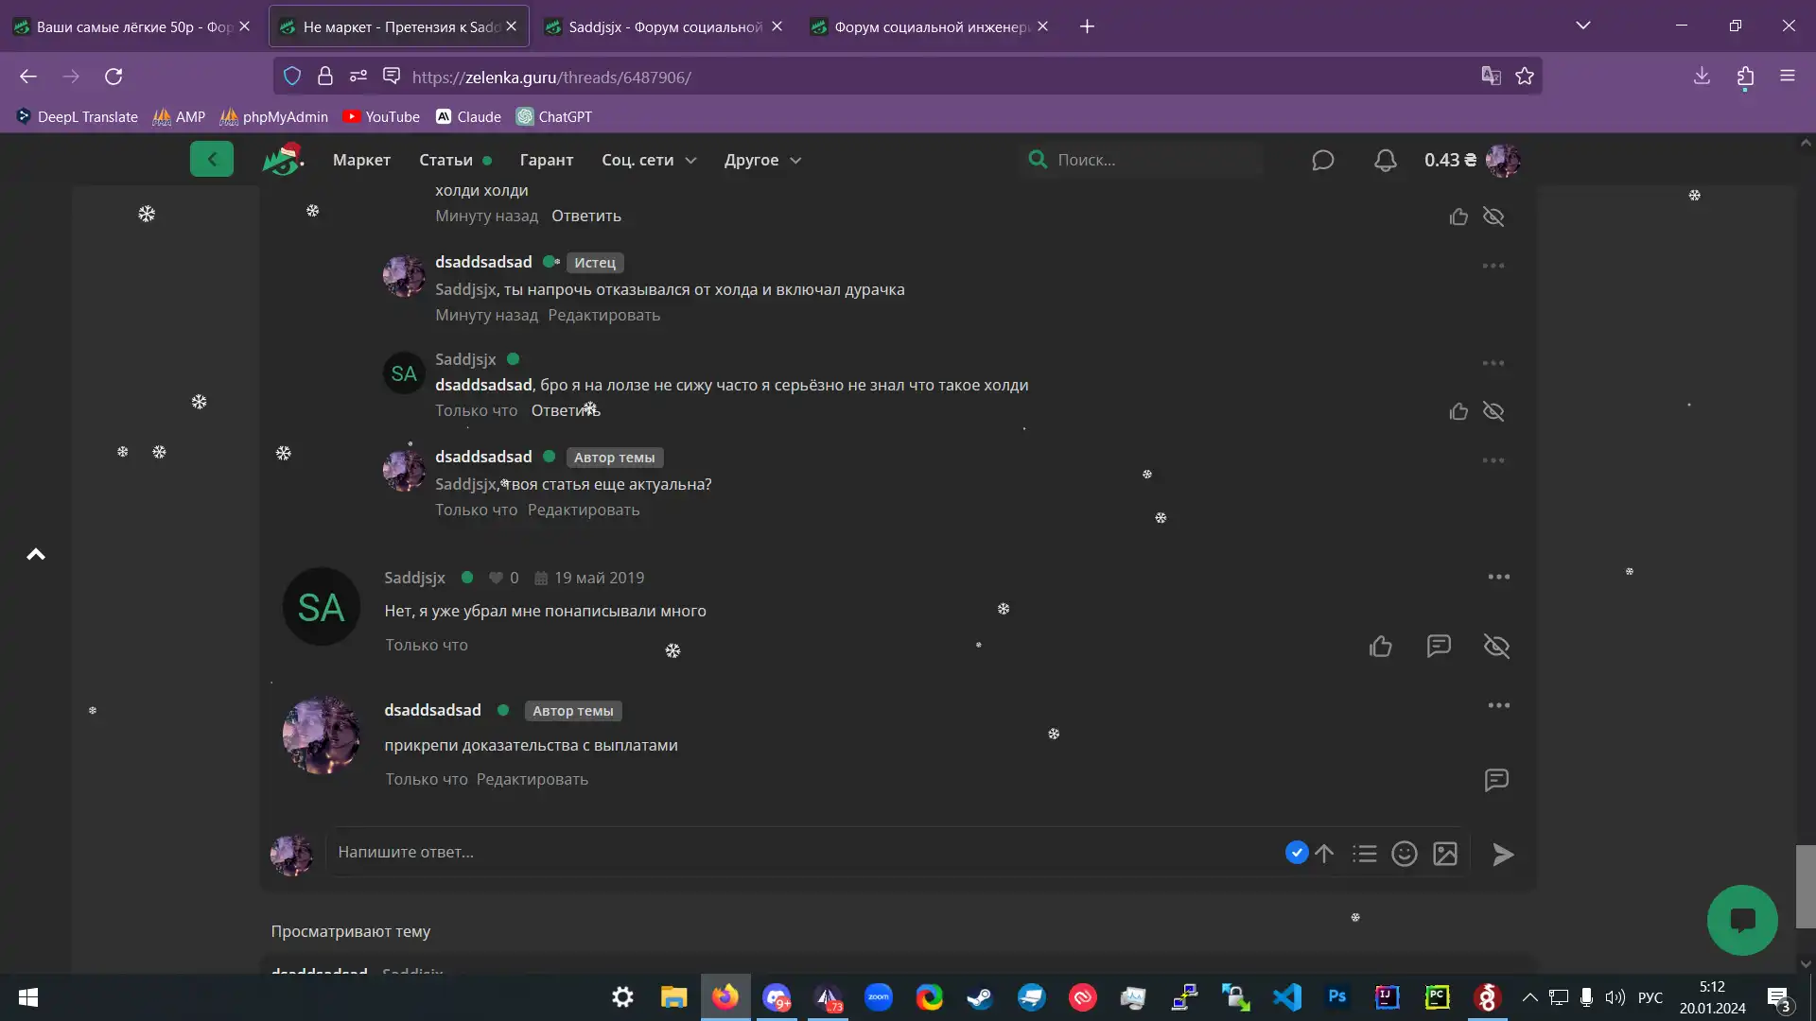Image resolution: width=1816 pixels, height=1021 pixels.
Task: Click Редактировать under the Истец comment
Action: 603,315
